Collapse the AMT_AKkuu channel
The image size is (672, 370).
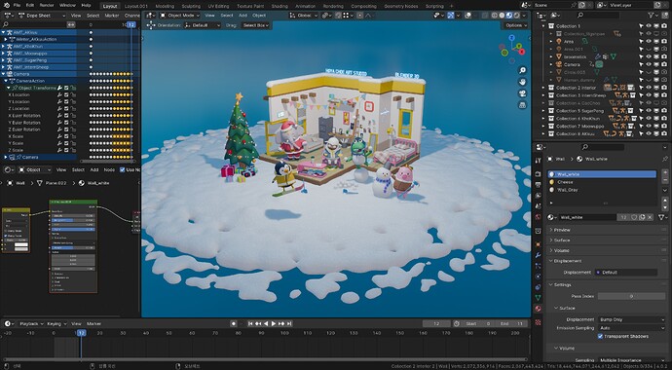tap(4, 32)
